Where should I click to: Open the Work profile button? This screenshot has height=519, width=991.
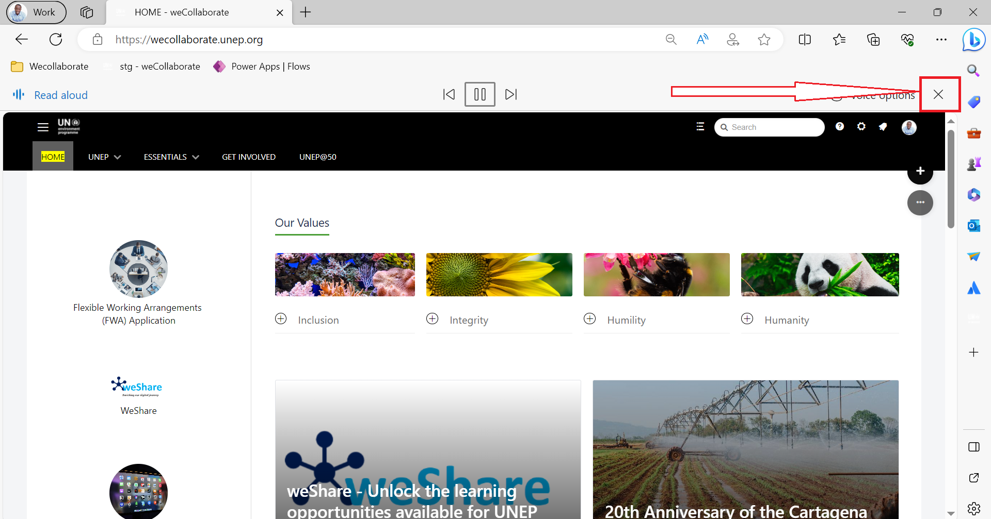(x=36, y=12)
